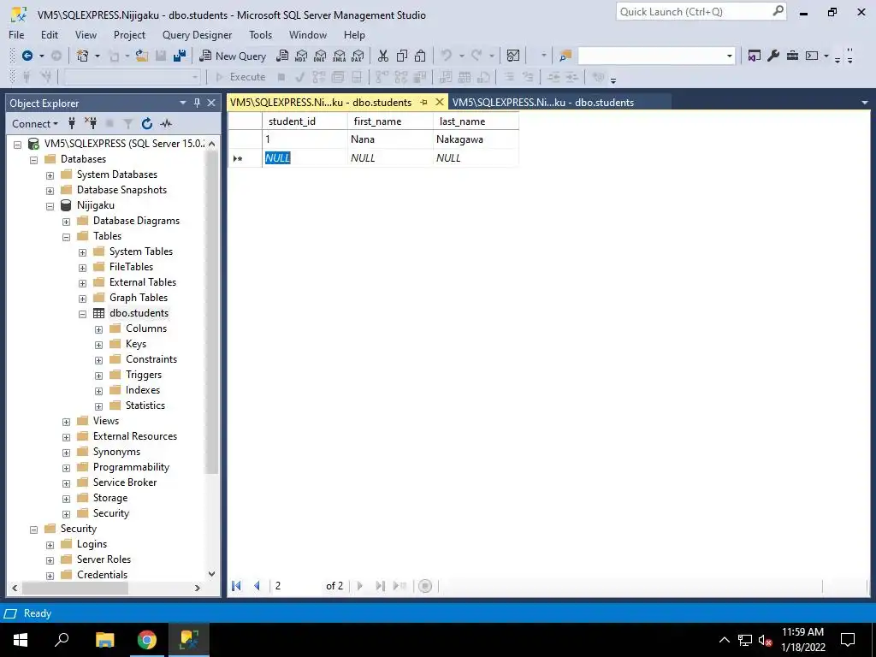Viewport: 876px width, 657px height.
Task: Click the Properties wrench icon
Action: 773,56
